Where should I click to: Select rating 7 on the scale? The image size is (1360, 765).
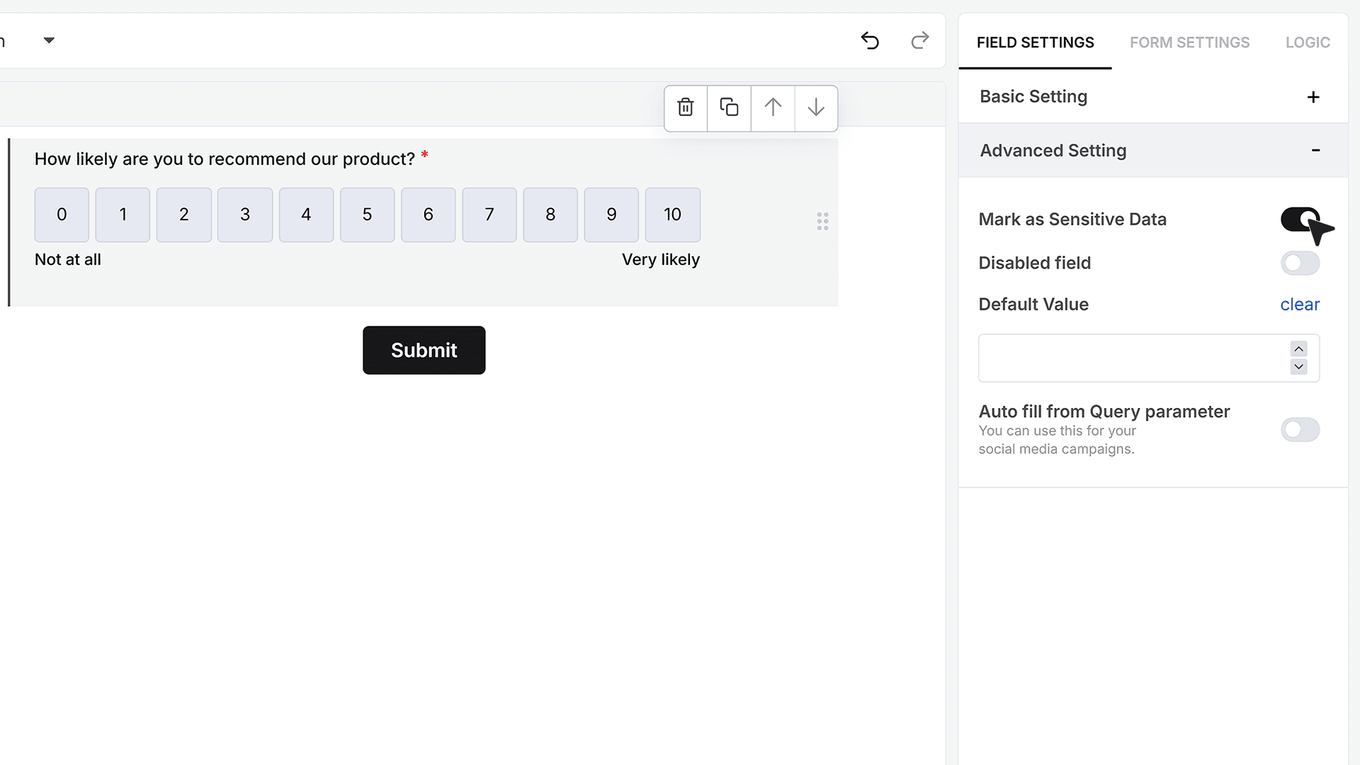point(489,215)
